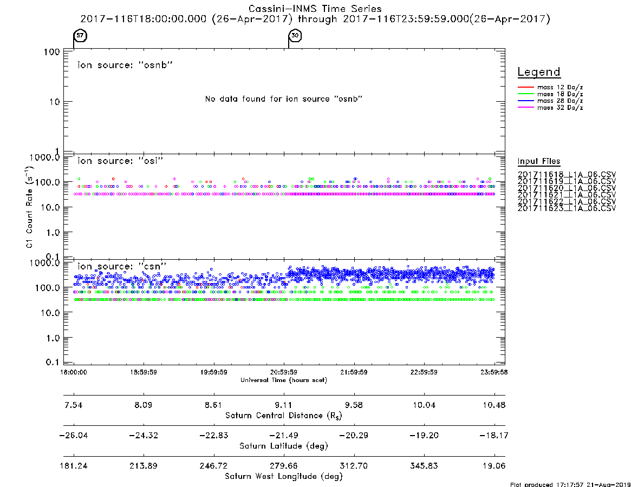631x487 pixels.
Task: Click the Saturn Latitude axis label
Action: (284, 446)
